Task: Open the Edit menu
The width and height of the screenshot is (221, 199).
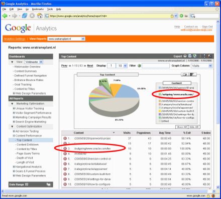Action: pos(12,9)
